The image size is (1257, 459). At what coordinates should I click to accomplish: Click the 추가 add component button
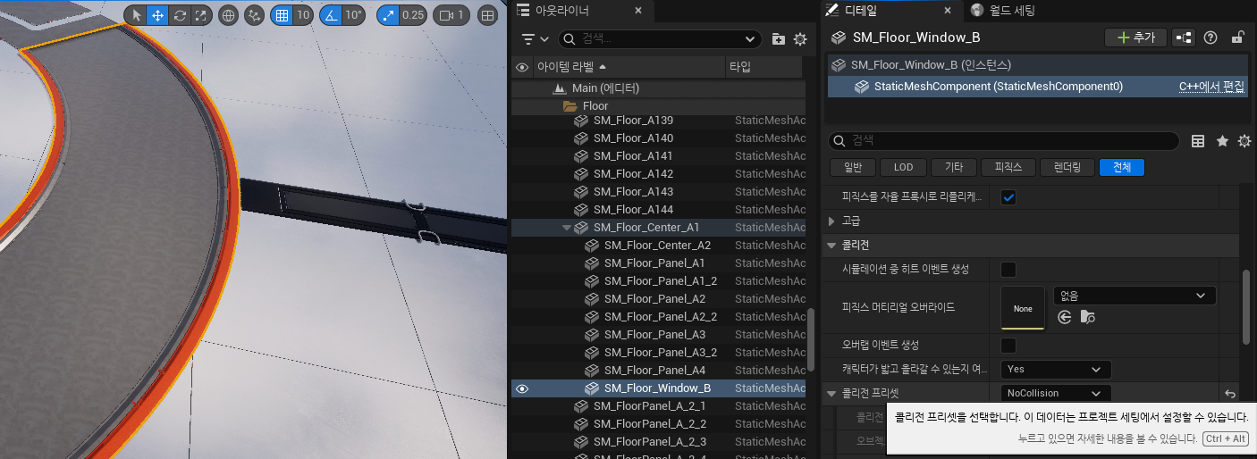pyautogui.click(x=1135, y=38)
